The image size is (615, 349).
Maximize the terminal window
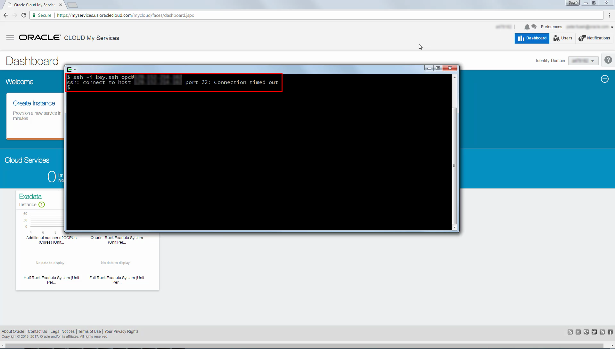(438, 68)
